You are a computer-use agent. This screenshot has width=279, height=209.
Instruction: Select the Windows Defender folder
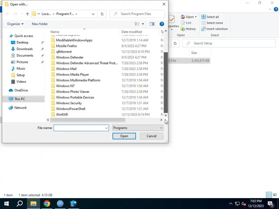tap(69, 57)
